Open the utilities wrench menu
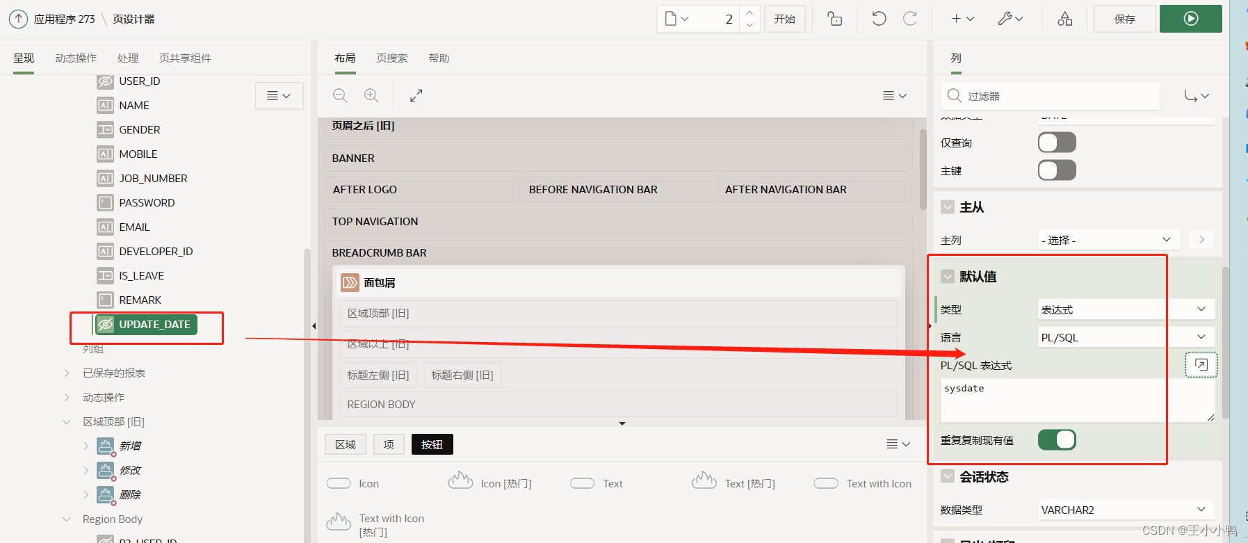Image resolution: width=1248 pixels, height=543 pixels. (x=1010, y=19)
